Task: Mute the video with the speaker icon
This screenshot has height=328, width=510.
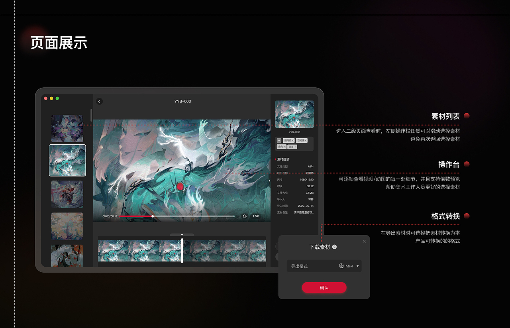Action: pyautogui.click(x=245, y=216)
